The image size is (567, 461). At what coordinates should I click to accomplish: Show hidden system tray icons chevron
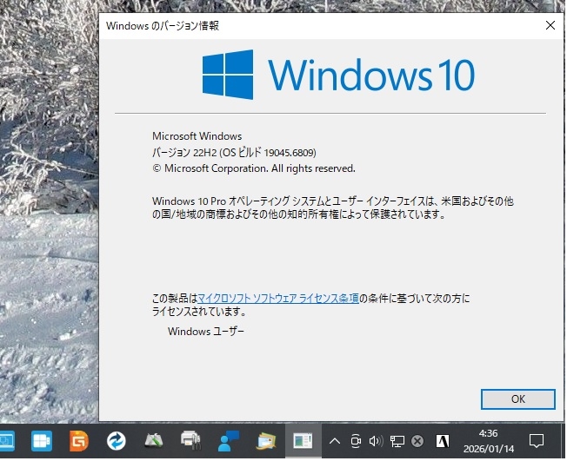coord(335,441)
